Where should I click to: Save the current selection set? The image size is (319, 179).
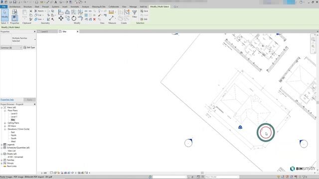144,11
